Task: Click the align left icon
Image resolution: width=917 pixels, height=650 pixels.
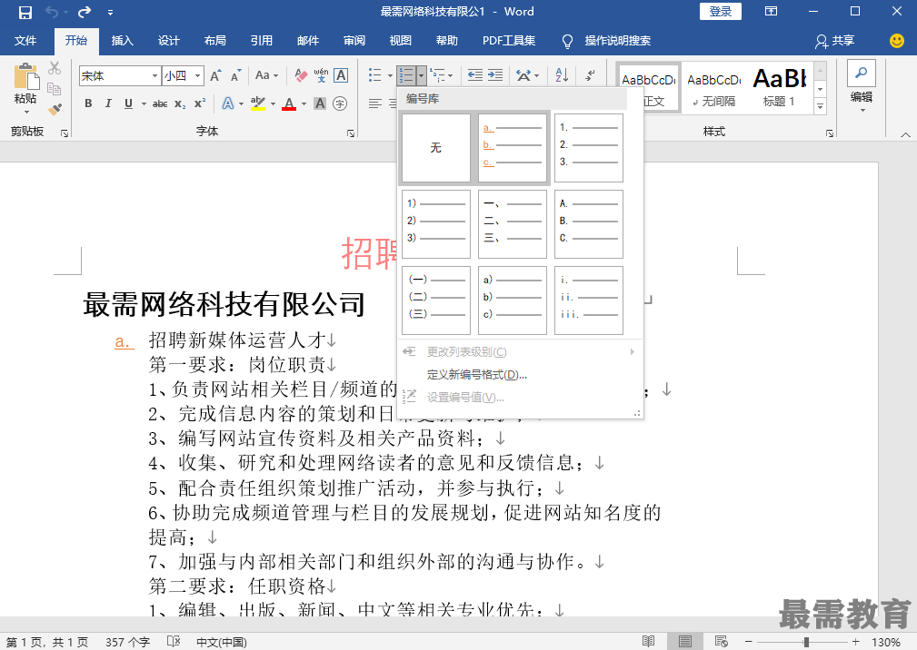Action: pyautogui.click(x=375, y=104)
